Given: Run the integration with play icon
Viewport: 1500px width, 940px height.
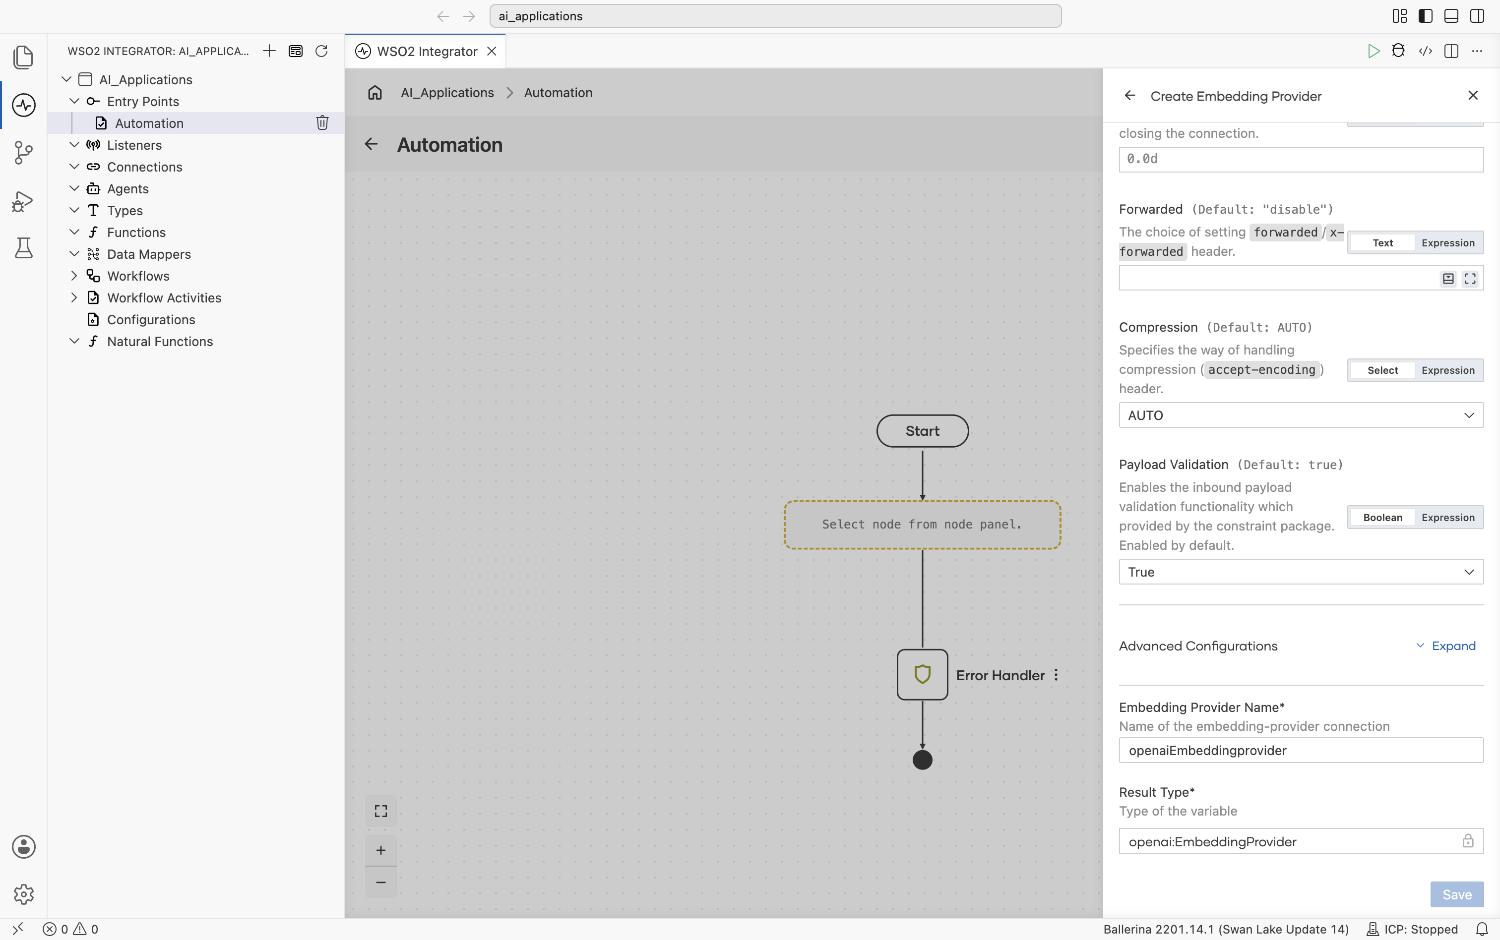Looking at the screenshot, I should coord(1373,51).
